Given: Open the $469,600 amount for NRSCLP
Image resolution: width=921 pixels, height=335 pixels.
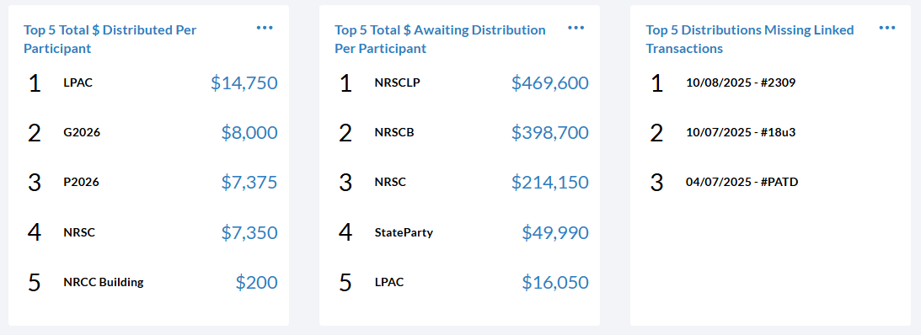Looking at the screenshot, I should (x=549, y=82).
